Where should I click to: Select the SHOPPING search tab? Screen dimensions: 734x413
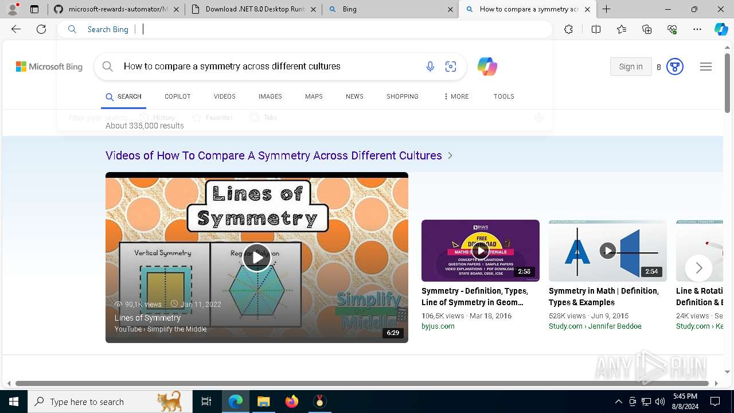[403, 96]
